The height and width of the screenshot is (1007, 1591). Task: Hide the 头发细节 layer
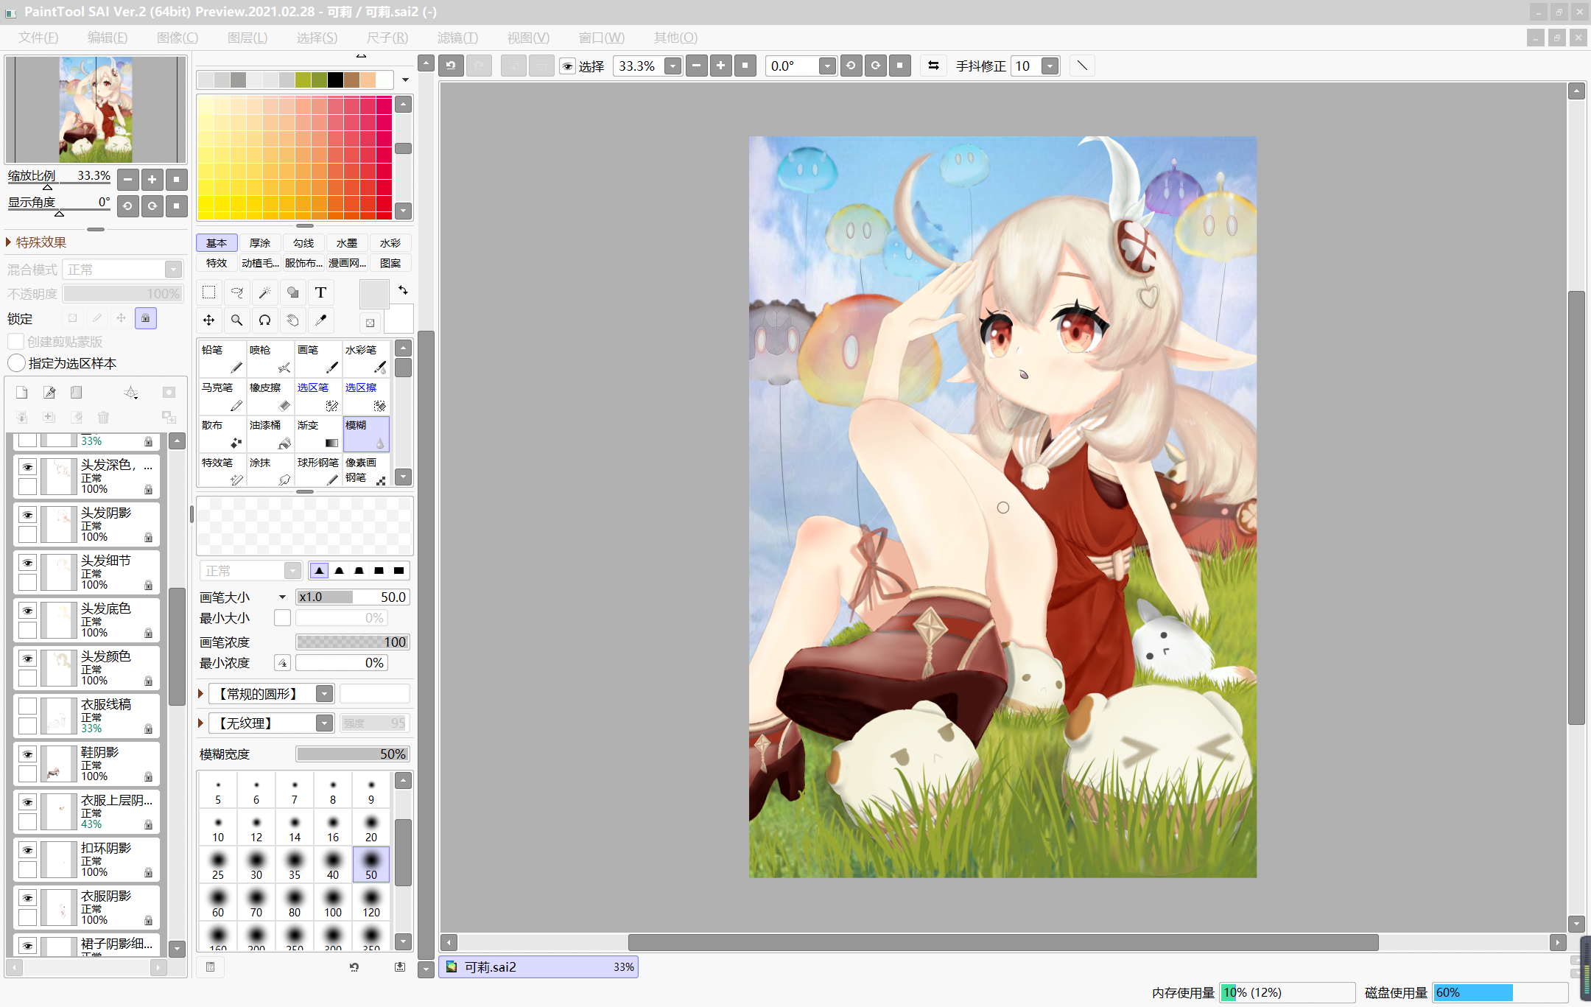tap(28, 564)
